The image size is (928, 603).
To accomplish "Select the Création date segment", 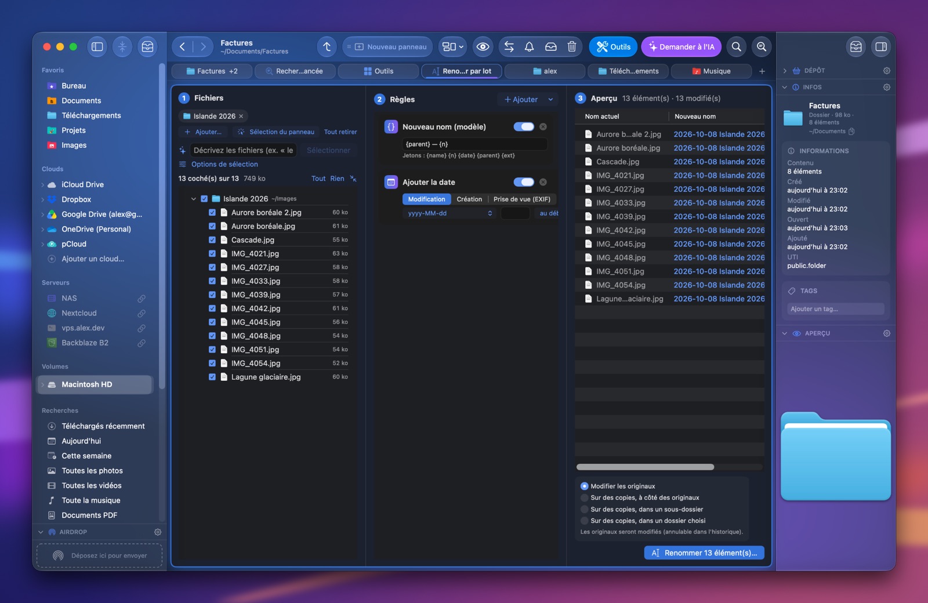I will coord(469,199).
